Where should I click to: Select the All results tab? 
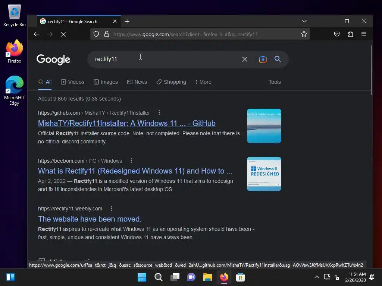[x=45, y=82]
